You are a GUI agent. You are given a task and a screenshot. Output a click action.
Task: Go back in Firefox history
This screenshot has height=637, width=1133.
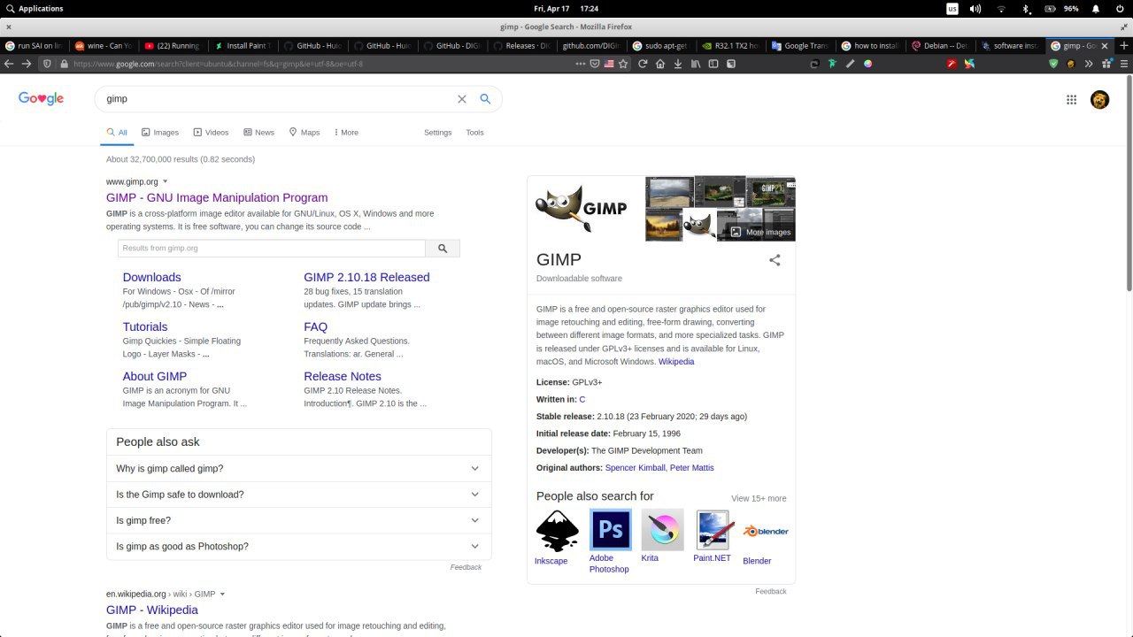pos(9,64)
